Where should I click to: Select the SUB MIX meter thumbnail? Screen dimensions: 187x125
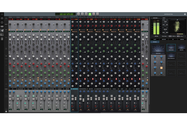point(181,48)
